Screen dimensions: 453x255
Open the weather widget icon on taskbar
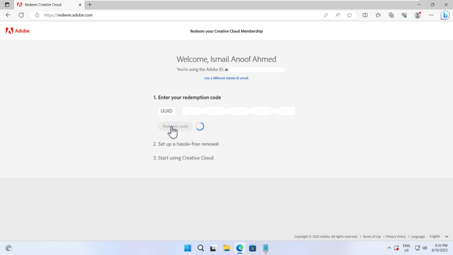(9, 248)
